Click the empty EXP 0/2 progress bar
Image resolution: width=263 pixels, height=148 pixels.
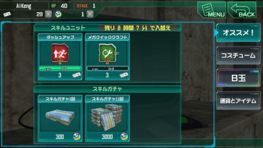(x=107, y=69)
